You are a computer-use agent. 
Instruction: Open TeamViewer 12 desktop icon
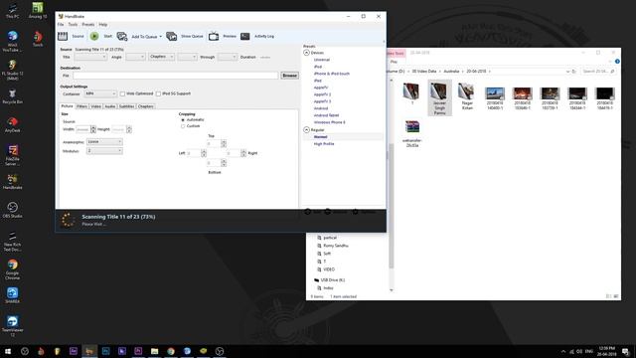13,326
